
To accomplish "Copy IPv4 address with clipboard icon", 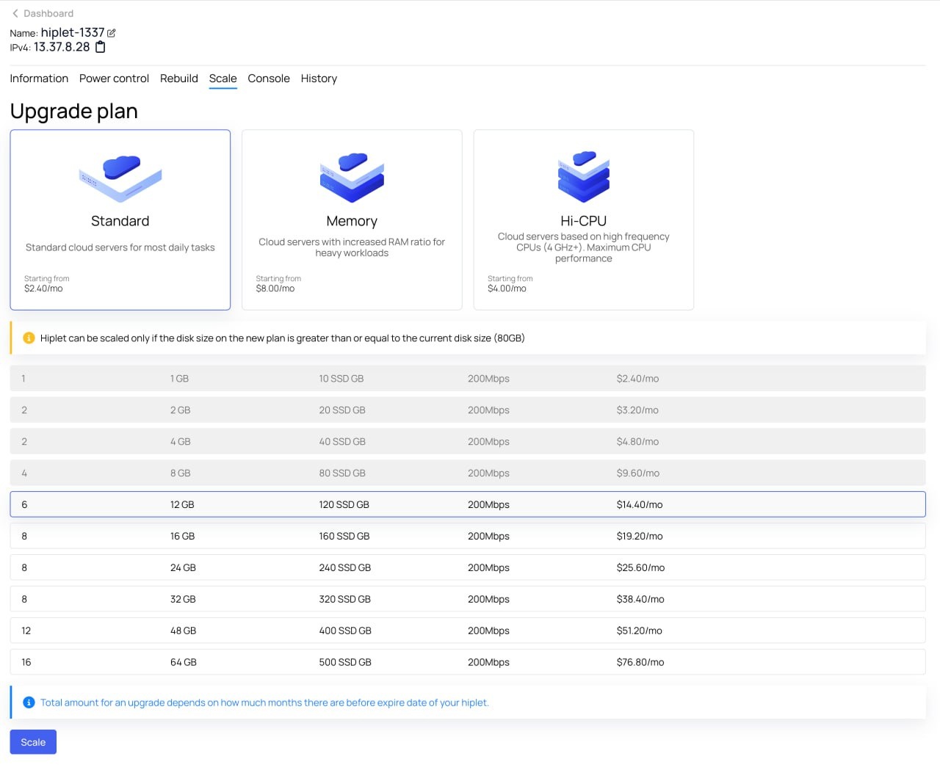I will (x=101, y=47).
